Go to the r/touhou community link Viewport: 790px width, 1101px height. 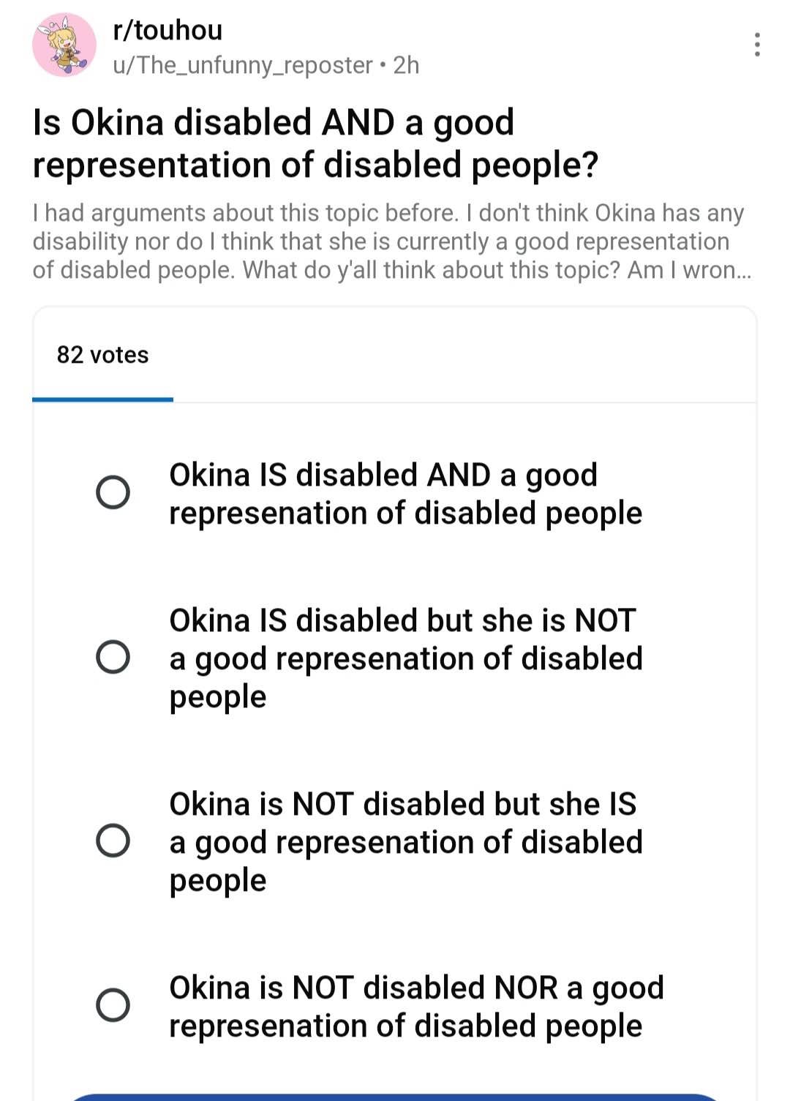point(168,30)
